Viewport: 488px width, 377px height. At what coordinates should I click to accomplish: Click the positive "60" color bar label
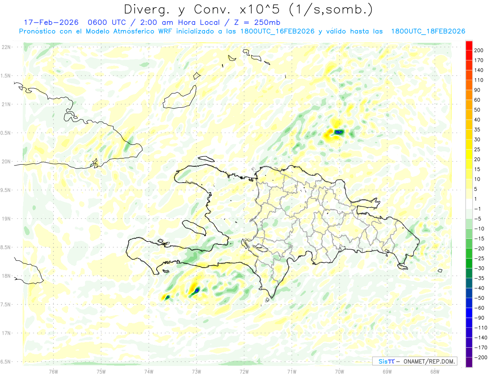[x=477, y=100]
